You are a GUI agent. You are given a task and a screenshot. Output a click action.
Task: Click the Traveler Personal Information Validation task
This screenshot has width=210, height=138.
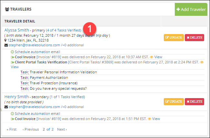[63, 72]
